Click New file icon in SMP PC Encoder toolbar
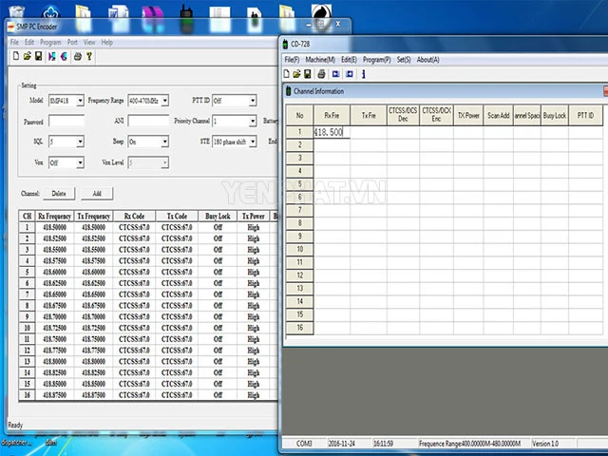 pyautogui.click(x=15, y=56)
